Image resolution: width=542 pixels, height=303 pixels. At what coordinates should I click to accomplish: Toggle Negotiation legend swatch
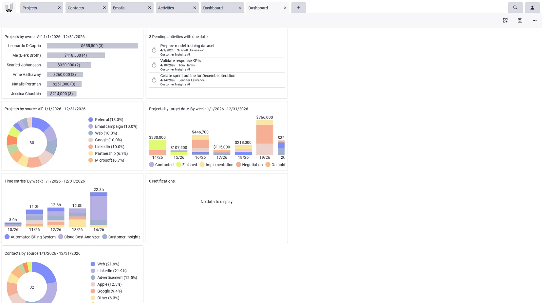(238, 165)
